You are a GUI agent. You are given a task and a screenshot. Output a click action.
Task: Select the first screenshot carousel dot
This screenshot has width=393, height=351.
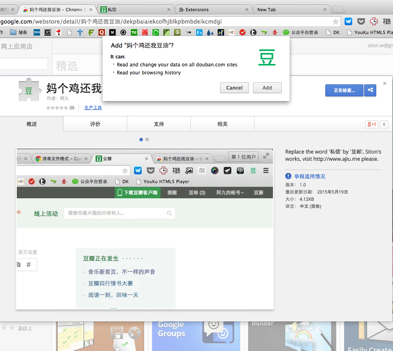tap(141, 140)
